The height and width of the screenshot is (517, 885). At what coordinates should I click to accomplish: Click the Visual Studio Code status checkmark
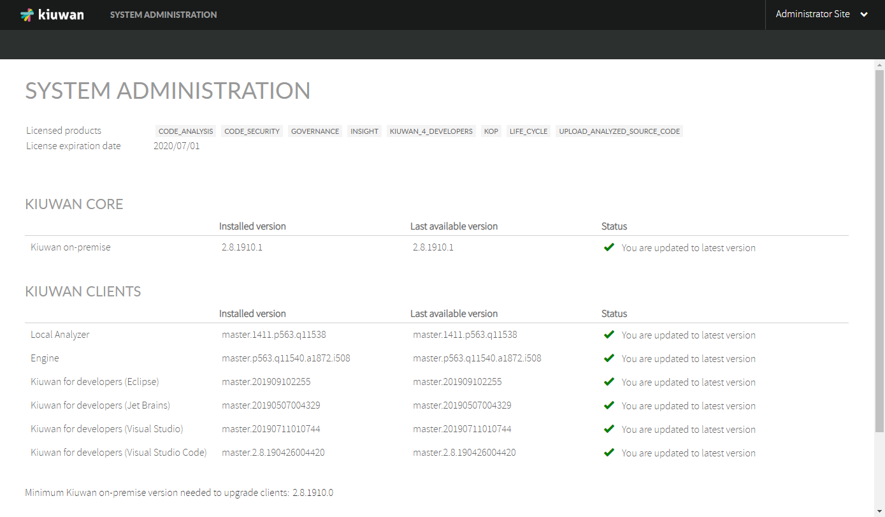click(609, 452)
